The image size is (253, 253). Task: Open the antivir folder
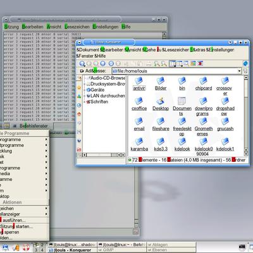(139, 84)
